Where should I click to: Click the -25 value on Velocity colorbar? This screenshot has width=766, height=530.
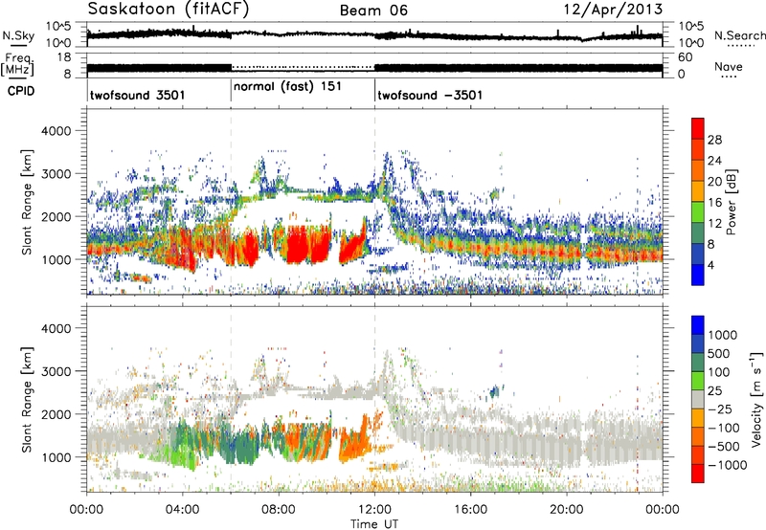click(720, 409)
